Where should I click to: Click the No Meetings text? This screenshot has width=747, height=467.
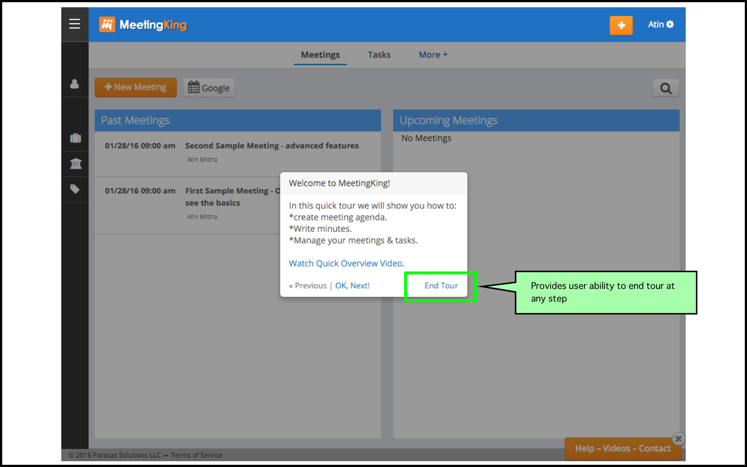[x=426, y=138]
